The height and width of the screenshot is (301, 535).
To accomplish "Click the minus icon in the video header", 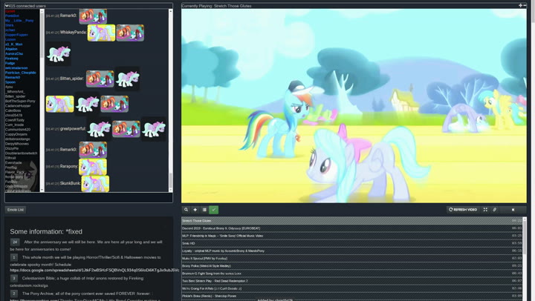I will (x=525, y=5).
